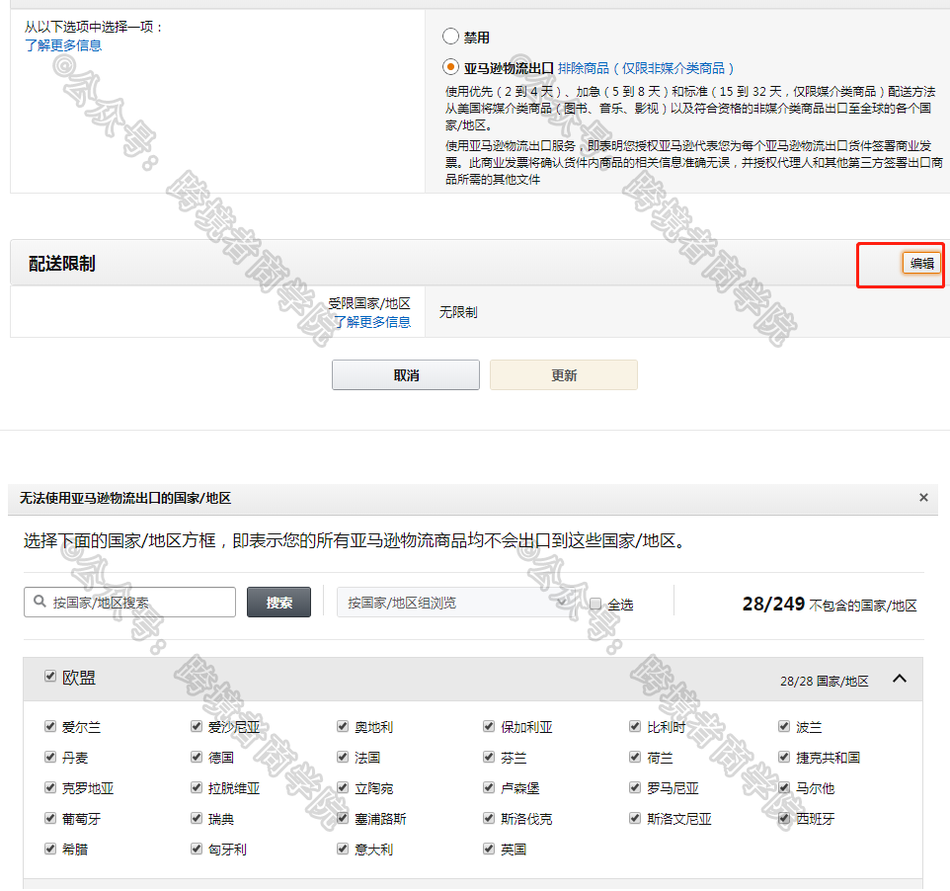
Task: Uncheck the 德国 checkbox
Action: [x=197, y=757]
